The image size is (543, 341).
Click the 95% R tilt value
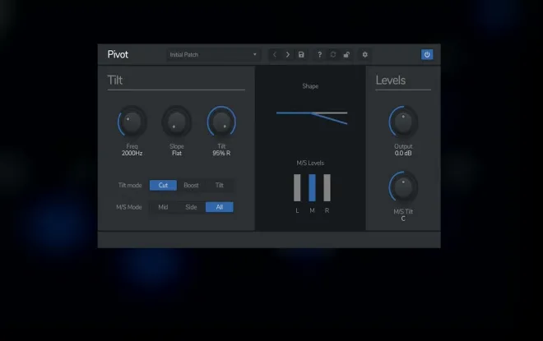[x=221, y=153]
